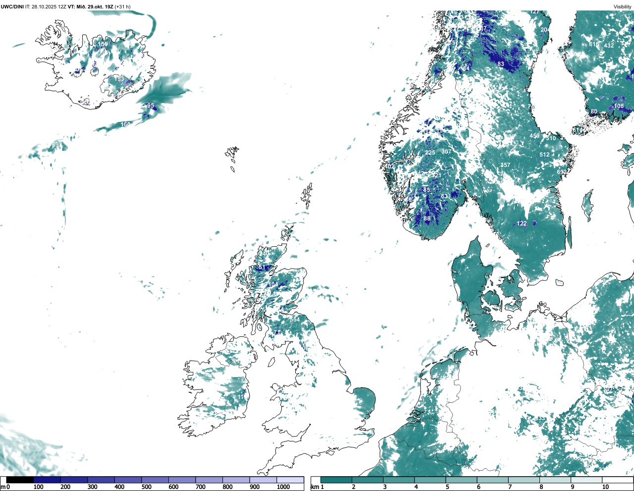This screenshot has height=491, width=634.
Task: Click the 'UWC/DINI' model name in header
Action: tap(12, 6)
